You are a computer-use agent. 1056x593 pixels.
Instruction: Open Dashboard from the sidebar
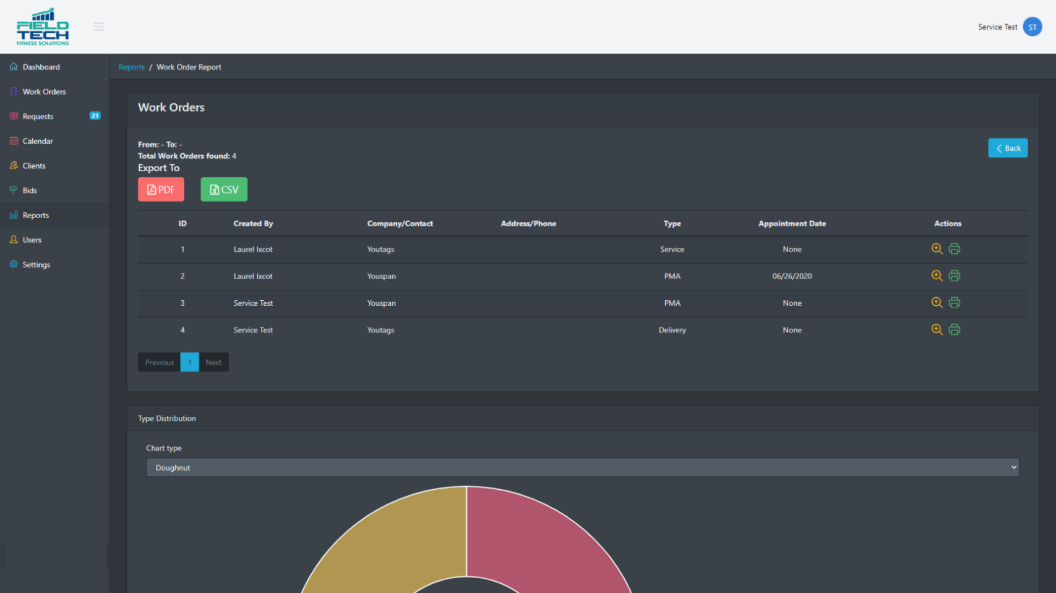click(x=41, y=67)
